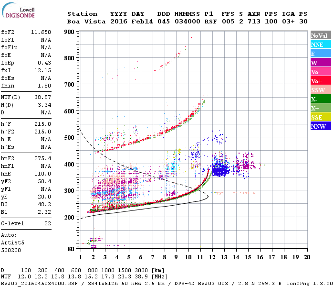
Task: Click the C-level value 22
Action: 48,223
